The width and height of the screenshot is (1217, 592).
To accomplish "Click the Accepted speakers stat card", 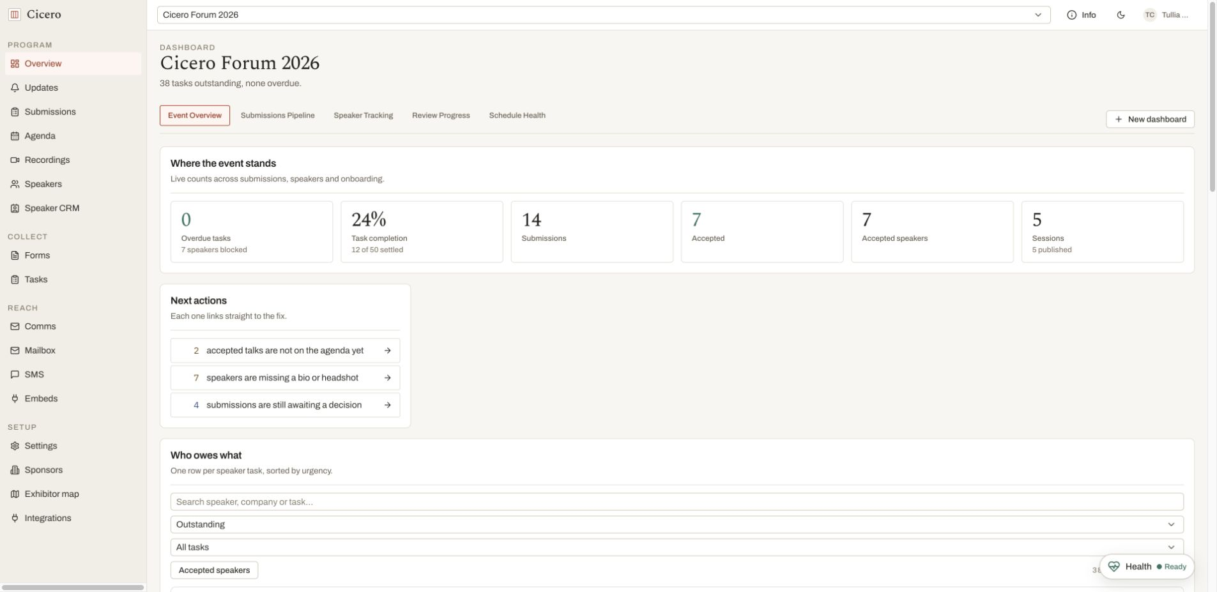I will [x=932, y=232].
